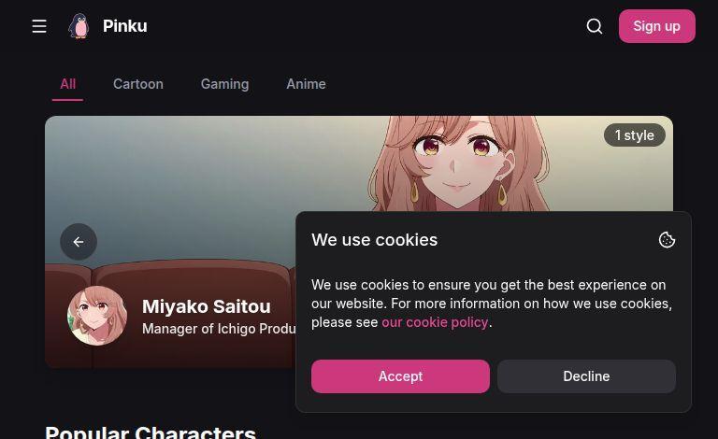
Task: Click the Pinku site name text
Action: coord(125,26)
